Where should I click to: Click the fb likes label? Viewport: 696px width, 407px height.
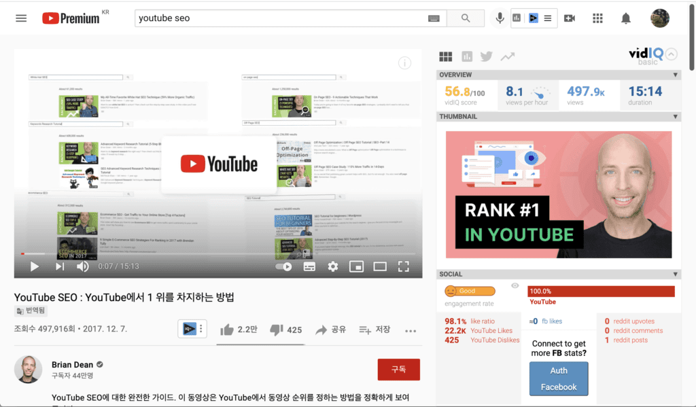(552, 321)
